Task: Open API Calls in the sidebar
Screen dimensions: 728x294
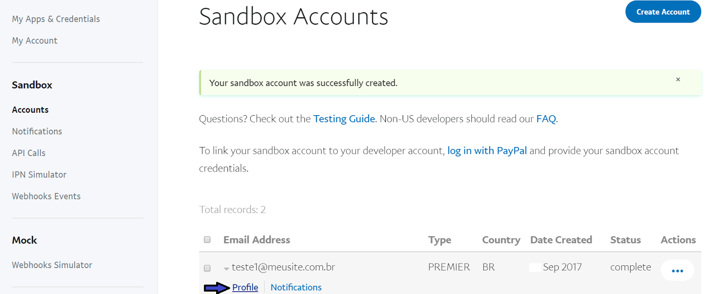Action: [x=29, y=153]
